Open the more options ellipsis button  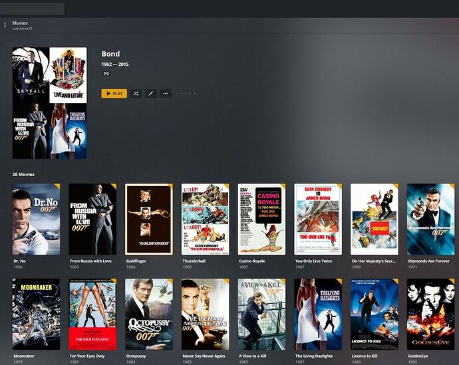[x=166, y=94]
